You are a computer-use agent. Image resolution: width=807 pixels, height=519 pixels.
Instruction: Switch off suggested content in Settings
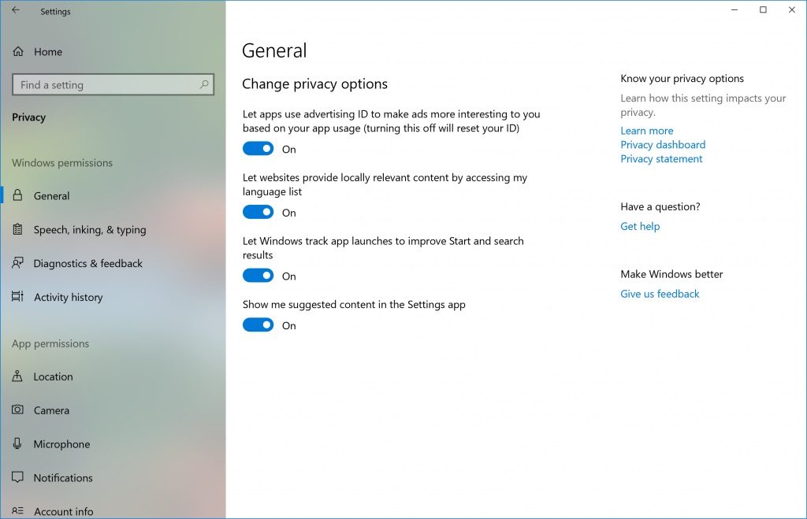click(x=258, y=325)
